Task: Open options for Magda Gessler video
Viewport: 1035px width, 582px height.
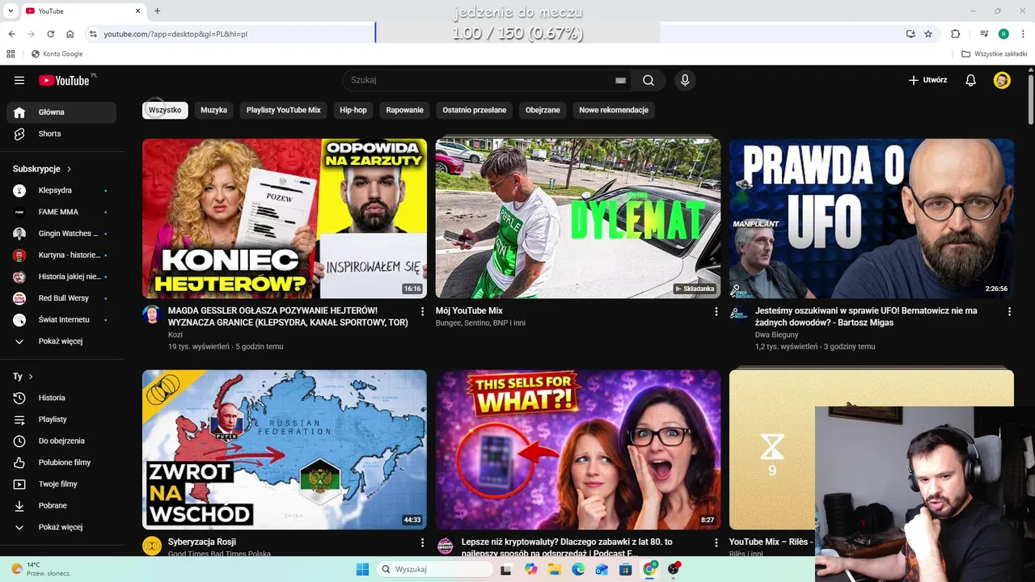Action: [422, 311]
